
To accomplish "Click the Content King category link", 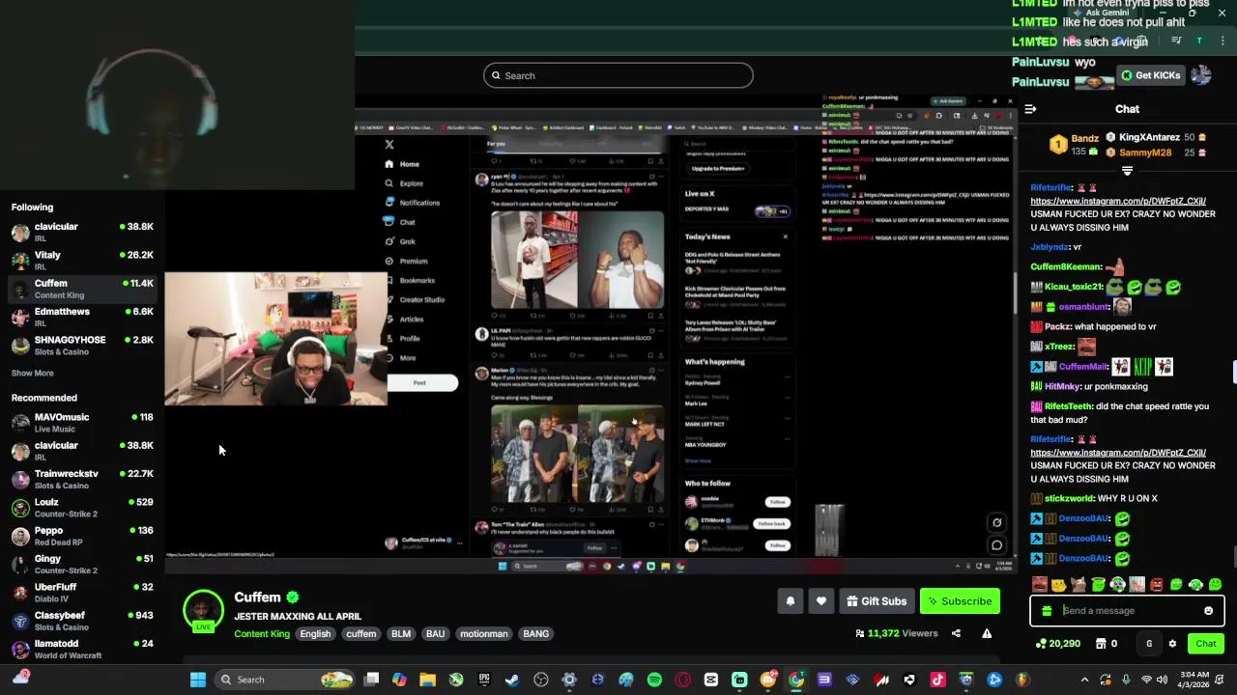I will click(x=262, y=634).
